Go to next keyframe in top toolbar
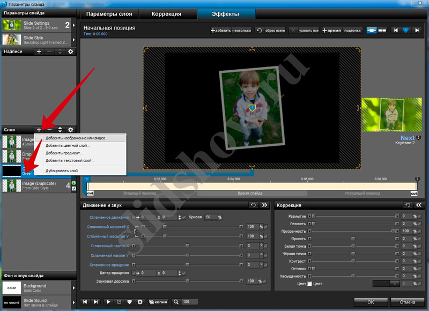 coord(417,31)
